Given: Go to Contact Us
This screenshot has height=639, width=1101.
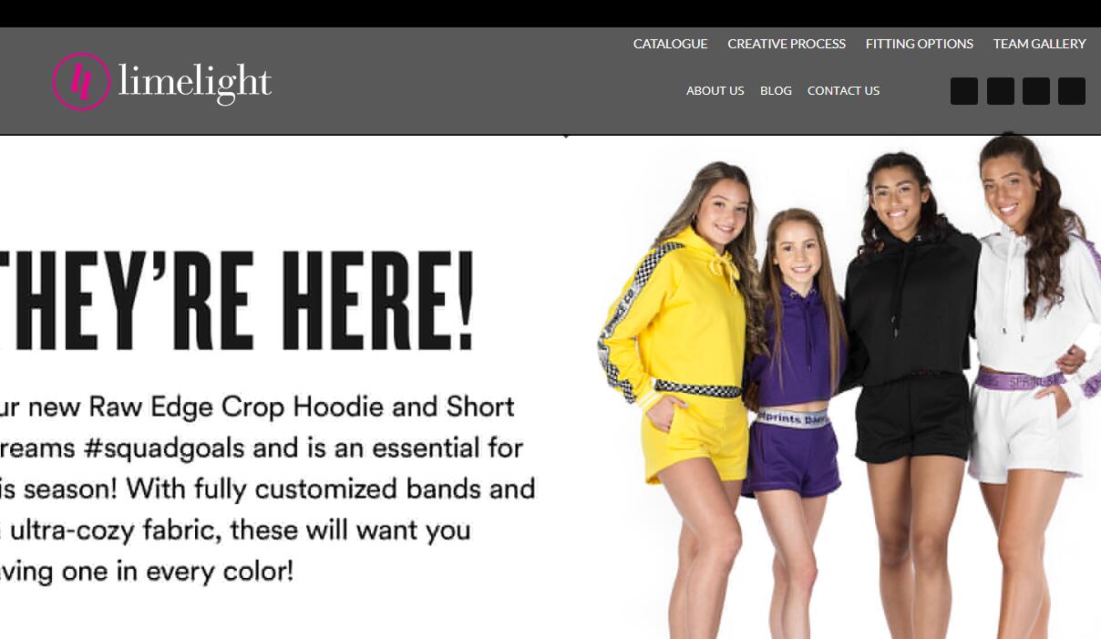Looking at the screenshot, I should click(x=843, y=91).
